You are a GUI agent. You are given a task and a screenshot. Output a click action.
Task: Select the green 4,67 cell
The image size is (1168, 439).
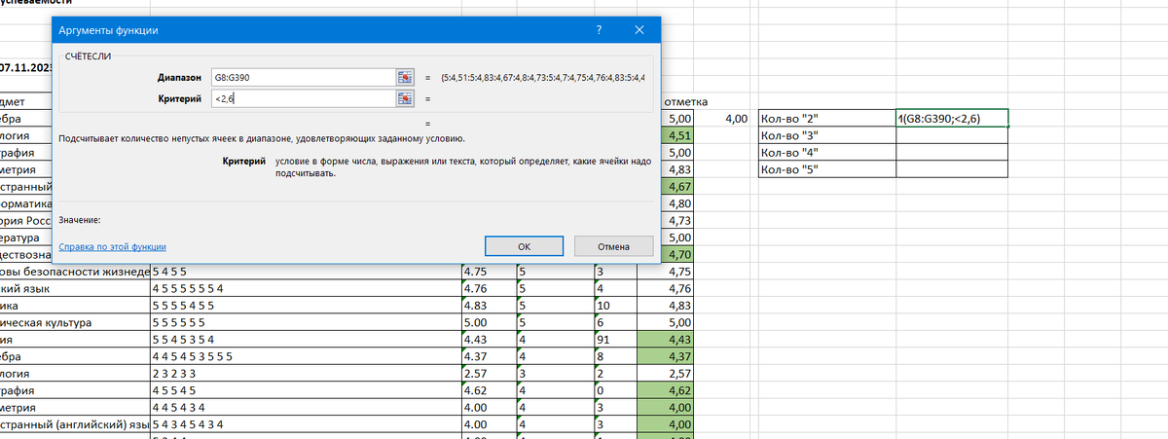677,187
